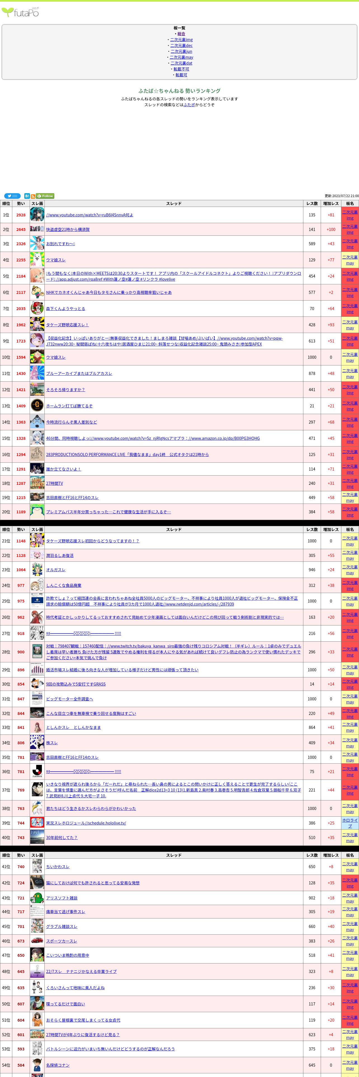Image resolution: width=359 pixels, height=1077 pixels.
Task: Select 二次元裏may in board list
Action: (x=181, y=57)
